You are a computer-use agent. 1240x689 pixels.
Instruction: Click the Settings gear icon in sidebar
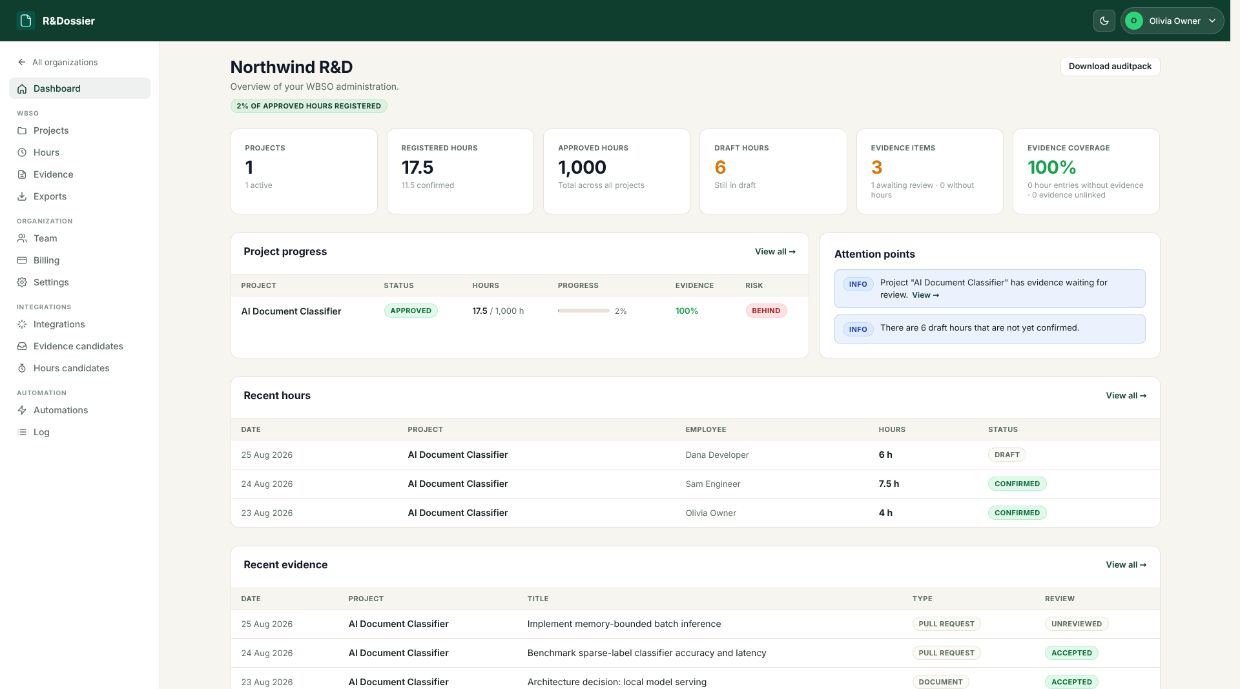(x=22, y=282)
